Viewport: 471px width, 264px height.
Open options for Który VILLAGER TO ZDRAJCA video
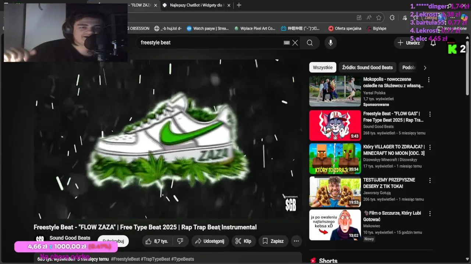point(430,147)
